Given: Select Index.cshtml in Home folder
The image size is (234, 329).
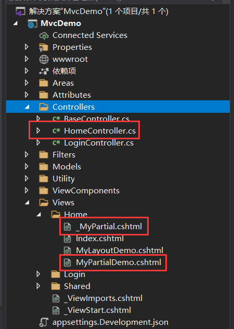Looking at the screenshot, I should click(100, 239).
